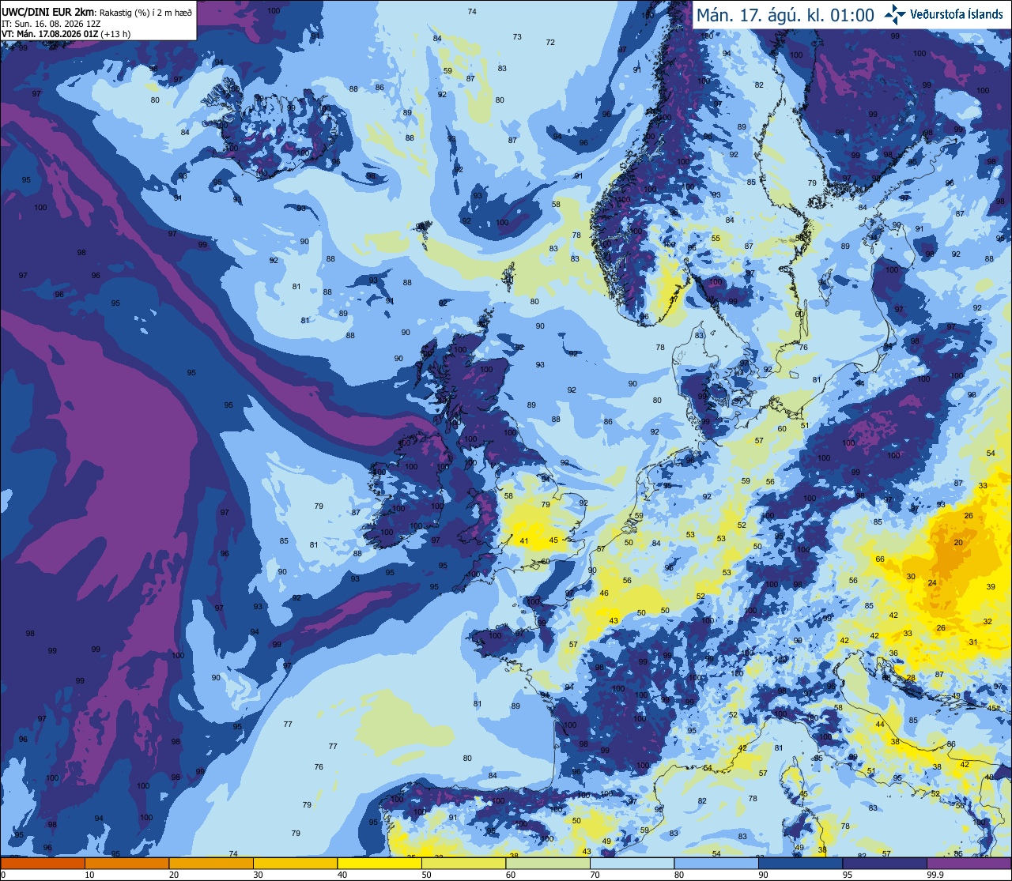Click the Veðurstofa Íslands logo icon

[895, 14]
